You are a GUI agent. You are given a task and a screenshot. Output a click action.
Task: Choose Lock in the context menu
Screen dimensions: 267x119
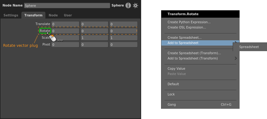[x=171, y=94]
